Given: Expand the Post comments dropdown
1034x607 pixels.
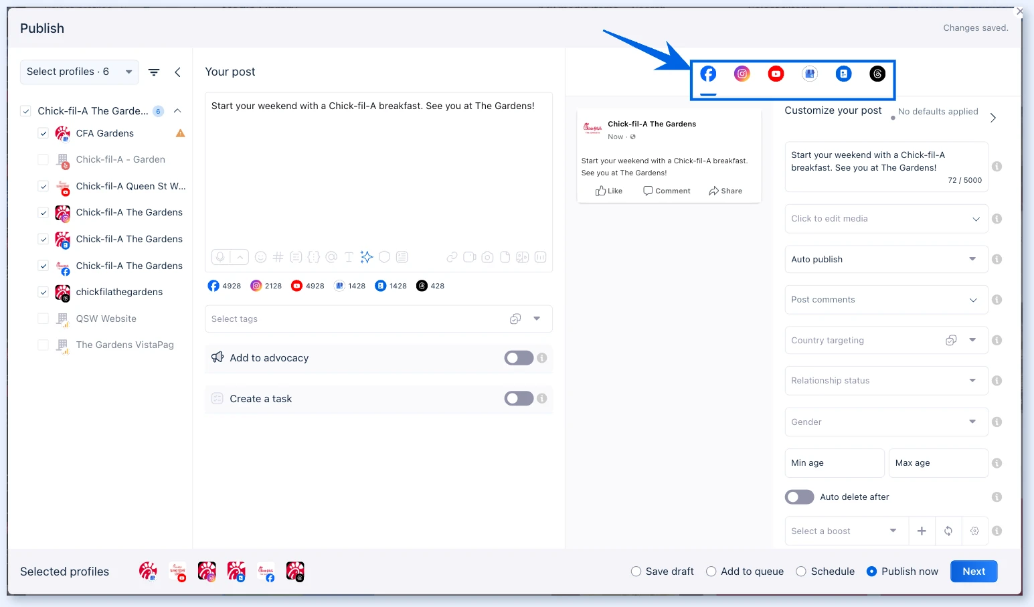Looking at the screenshot, I should (886, 300).
